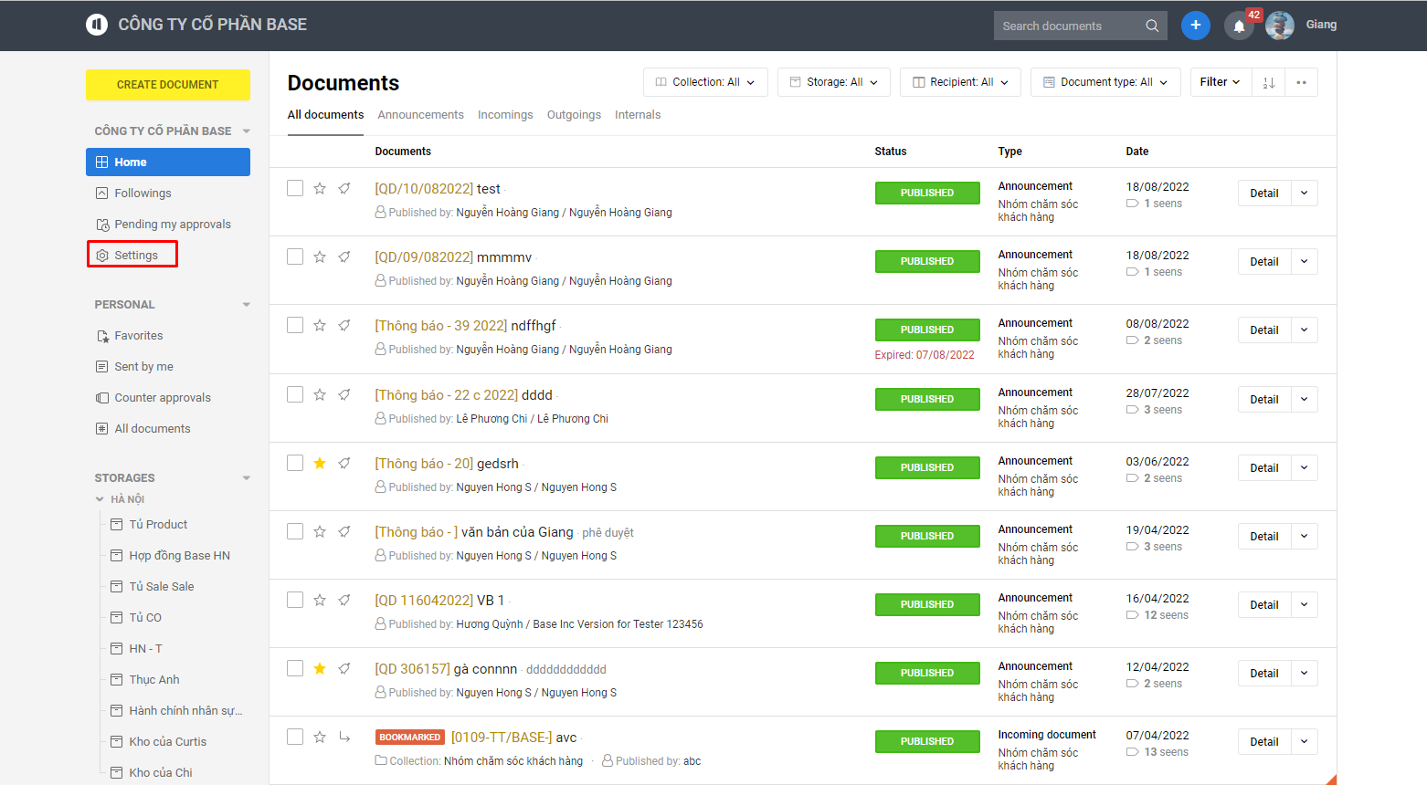Select checkbox for VB 1 document
The height and width of the screenshot is (785, 1427).
click(x=295, y=600)
